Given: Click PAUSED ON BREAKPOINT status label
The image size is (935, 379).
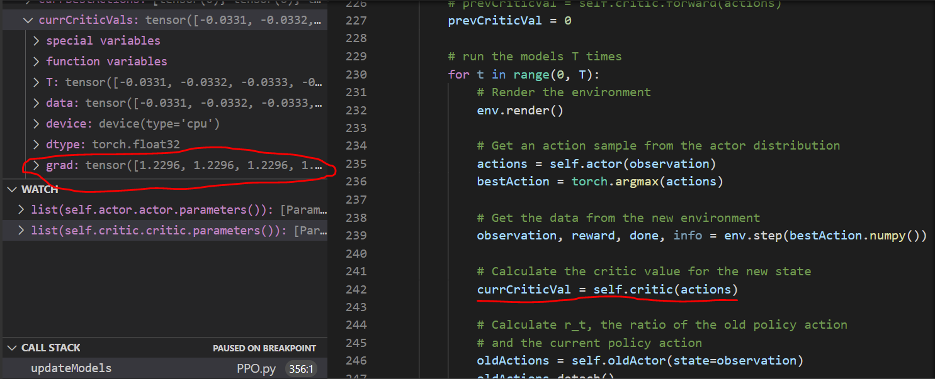Looking at the screenshot, I should pos(264,348).
